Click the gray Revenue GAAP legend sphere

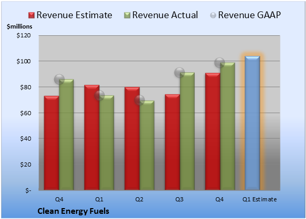click(x=213, y=16)
